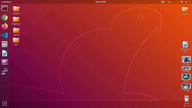Open LibreOffice Writer from the dock

tap(5, 53)
